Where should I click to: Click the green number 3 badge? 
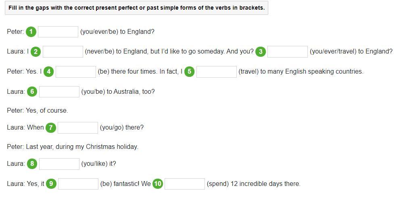coord(261,52)
